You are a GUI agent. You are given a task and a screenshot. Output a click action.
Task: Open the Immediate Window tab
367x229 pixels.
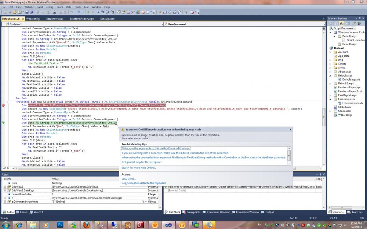[246, 212]
